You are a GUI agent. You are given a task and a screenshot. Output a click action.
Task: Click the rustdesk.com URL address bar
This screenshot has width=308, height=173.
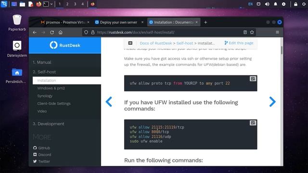coord(169,32)
